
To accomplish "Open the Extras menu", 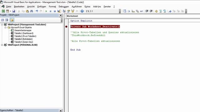I will pyautogui.click(x=87, y=7).
